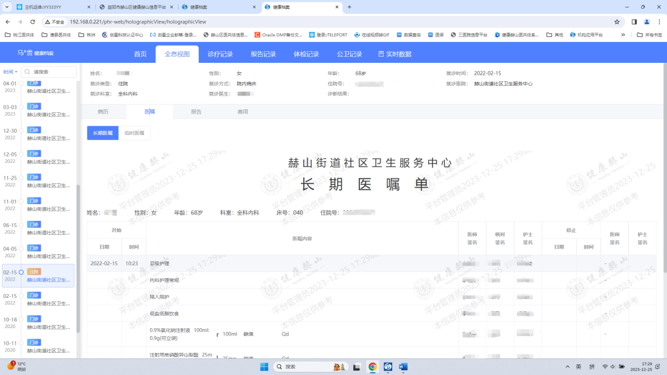Switch to the 病历 sub-tab
Image resolution: width=667 pixels, height=375 pixels.
tap(103, 112)
